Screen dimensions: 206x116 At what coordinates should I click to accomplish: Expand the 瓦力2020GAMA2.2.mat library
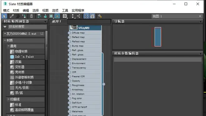pos(5,33)
